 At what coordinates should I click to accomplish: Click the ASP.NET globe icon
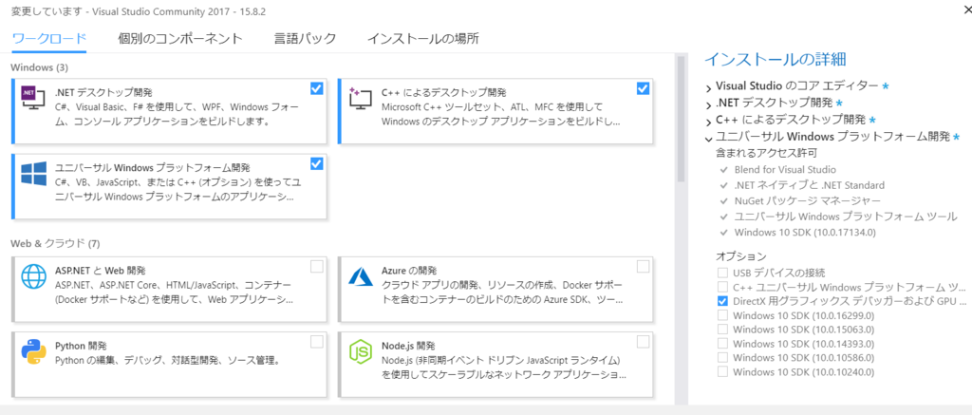click(x=33, y=276)
